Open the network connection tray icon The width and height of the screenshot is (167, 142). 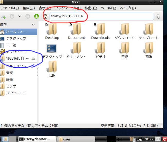coord(140,139)
